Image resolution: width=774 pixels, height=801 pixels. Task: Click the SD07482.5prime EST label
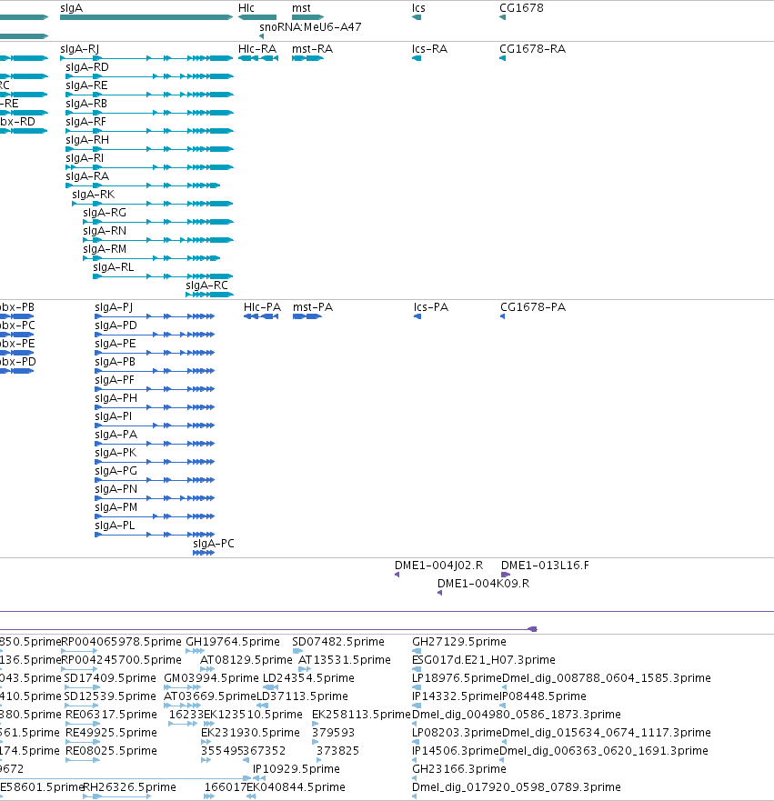(338, 642)
